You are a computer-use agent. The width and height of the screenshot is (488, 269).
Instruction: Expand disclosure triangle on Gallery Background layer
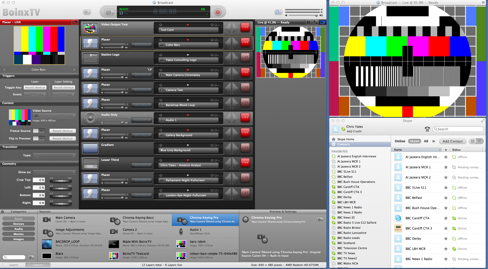(161, 130)
